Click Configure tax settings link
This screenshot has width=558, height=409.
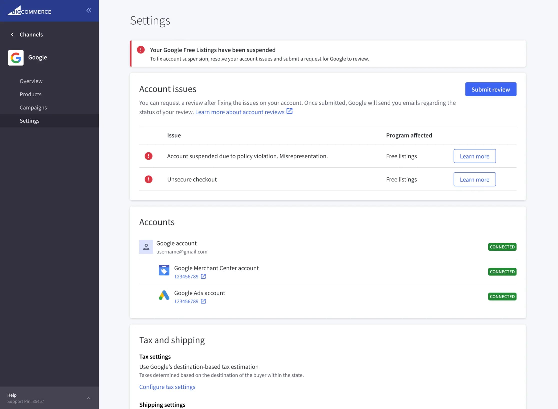click(x=167, y=387)
